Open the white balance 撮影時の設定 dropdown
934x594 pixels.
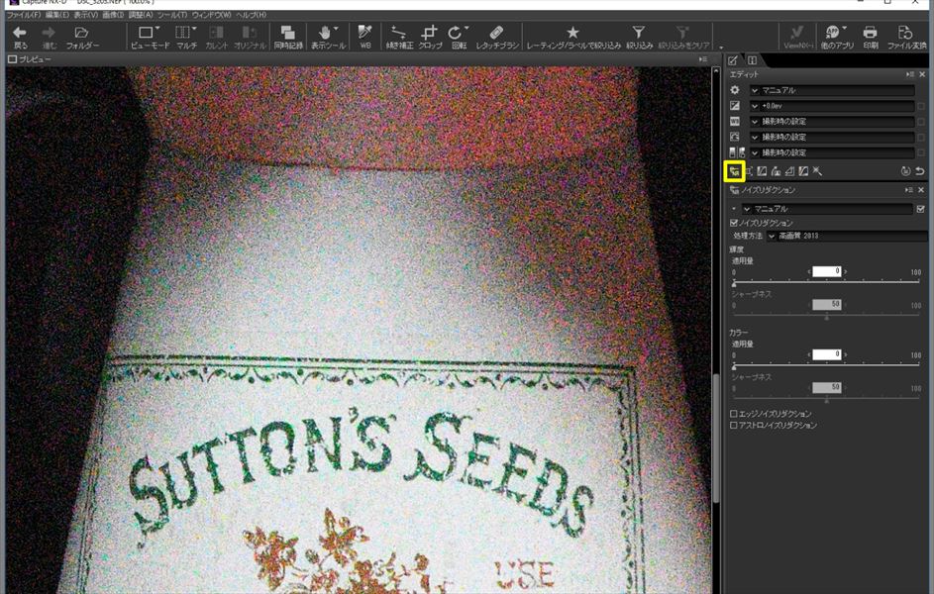click(832, 121)
